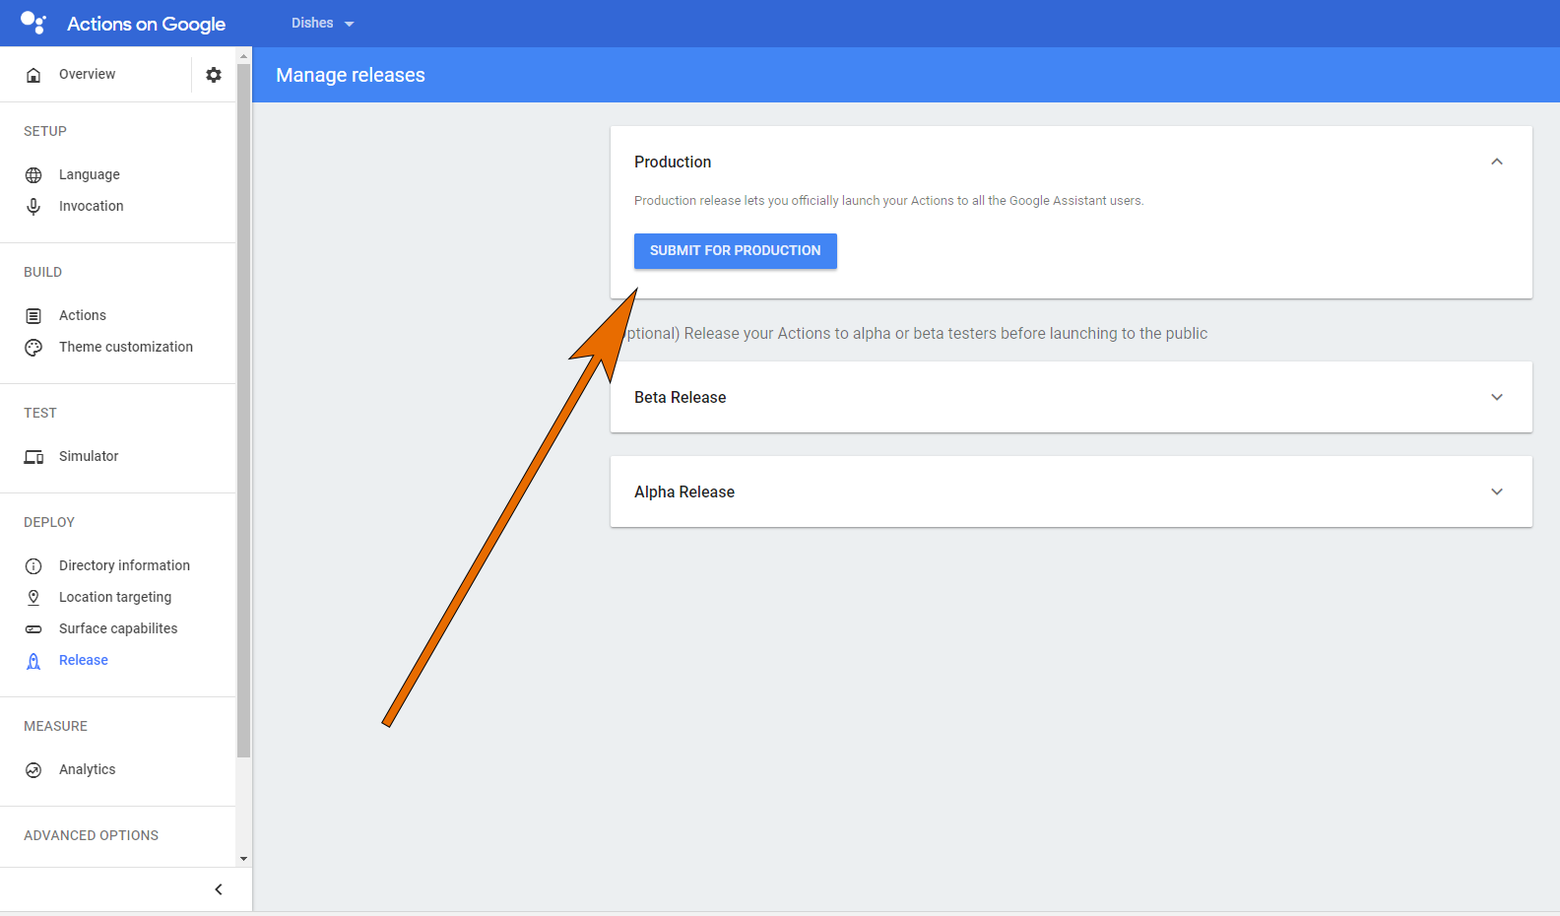This screenshot has height=916, width=1560.
Task: Click the Overview home icon
Action: click(33, 75)
